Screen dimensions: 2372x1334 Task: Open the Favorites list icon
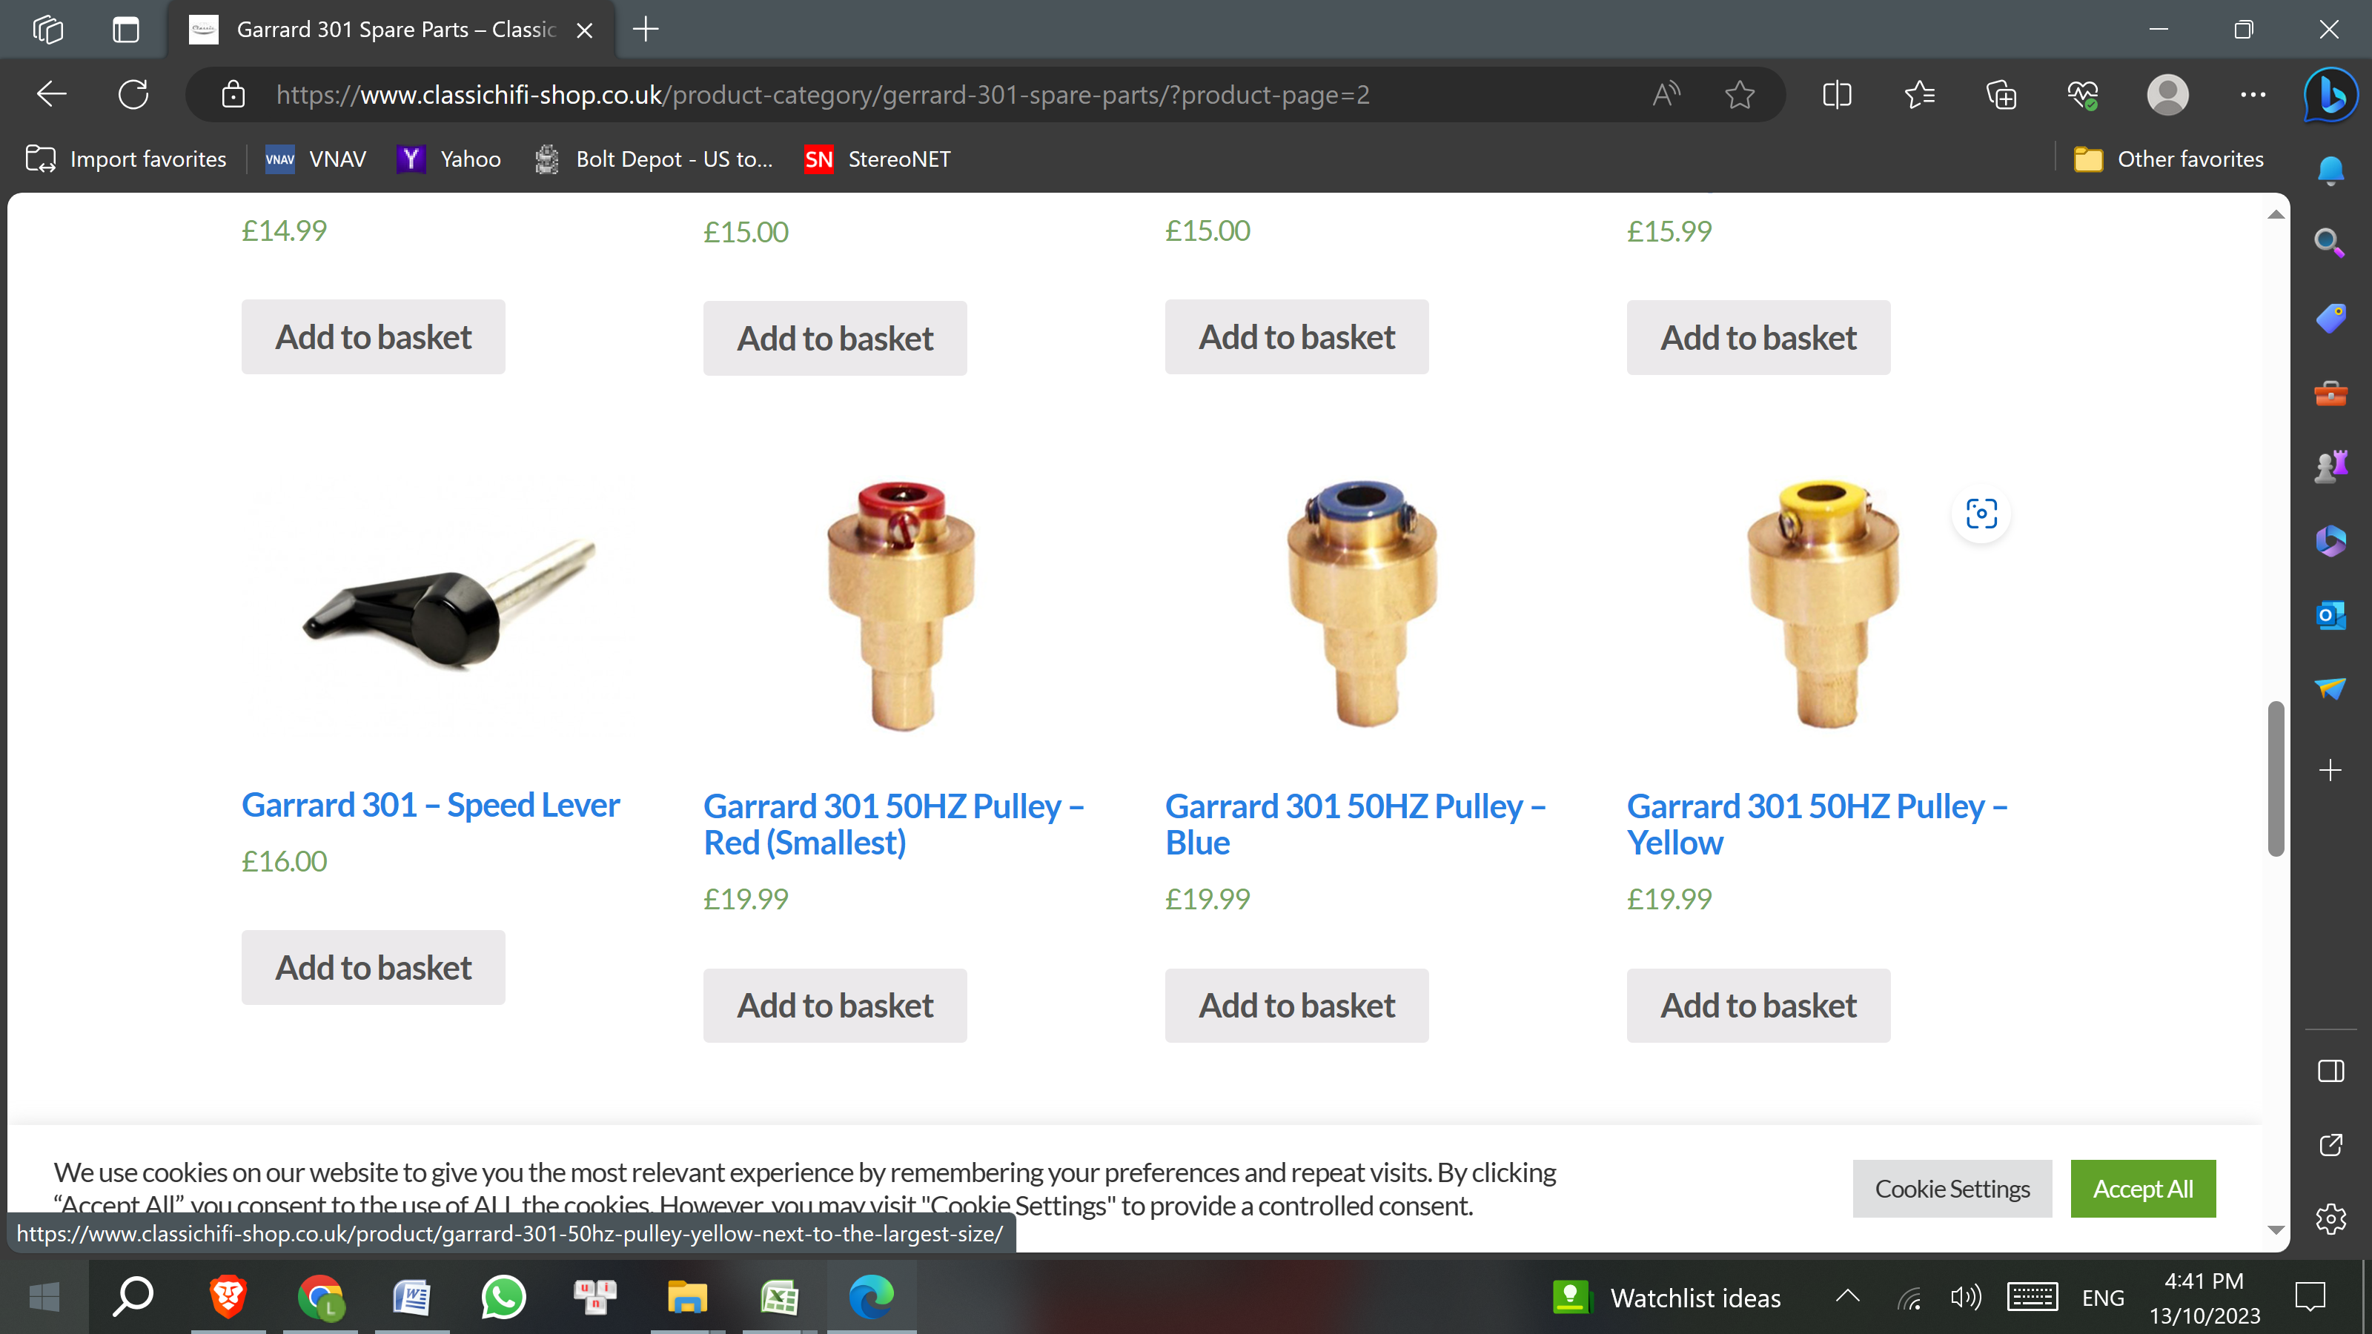(x=1920, y=94)
